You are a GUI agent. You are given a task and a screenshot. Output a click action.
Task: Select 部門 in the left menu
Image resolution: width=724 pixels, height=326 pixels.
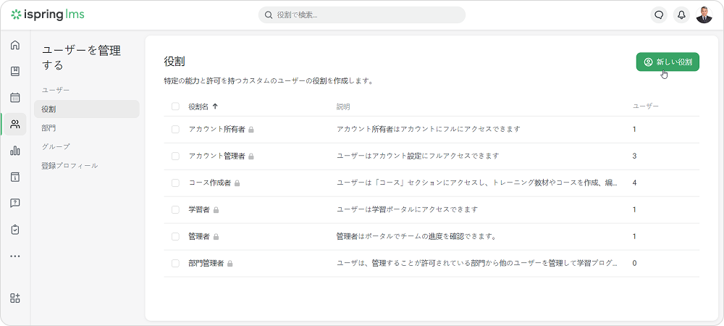click(x=49, y=128)
